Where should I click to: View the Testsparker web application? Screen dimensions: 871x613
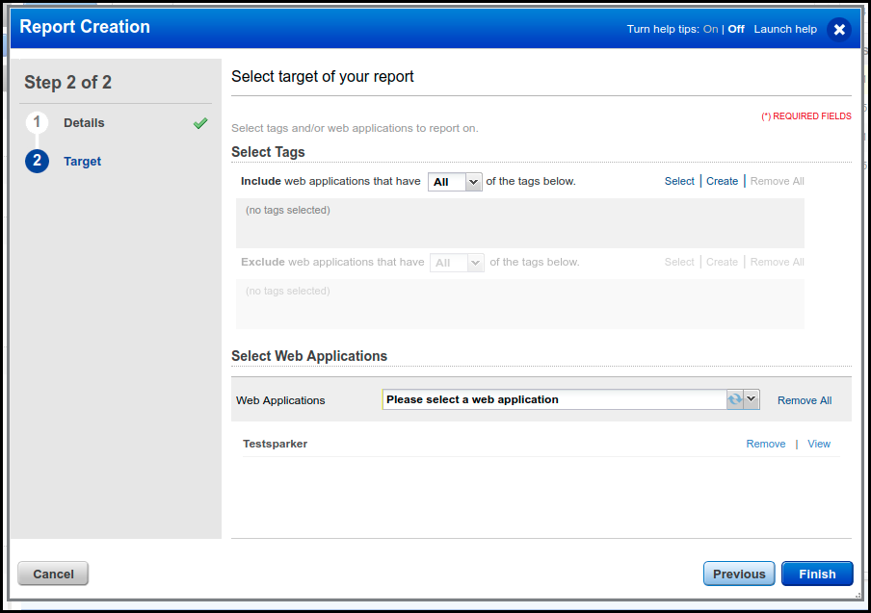(819, 444)
